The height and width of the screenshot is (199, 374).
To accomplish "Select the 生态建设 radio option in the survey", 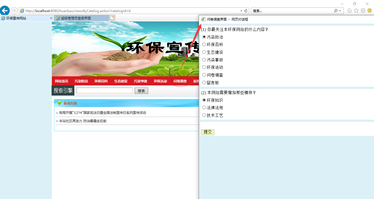I will [x=204, y=52].
